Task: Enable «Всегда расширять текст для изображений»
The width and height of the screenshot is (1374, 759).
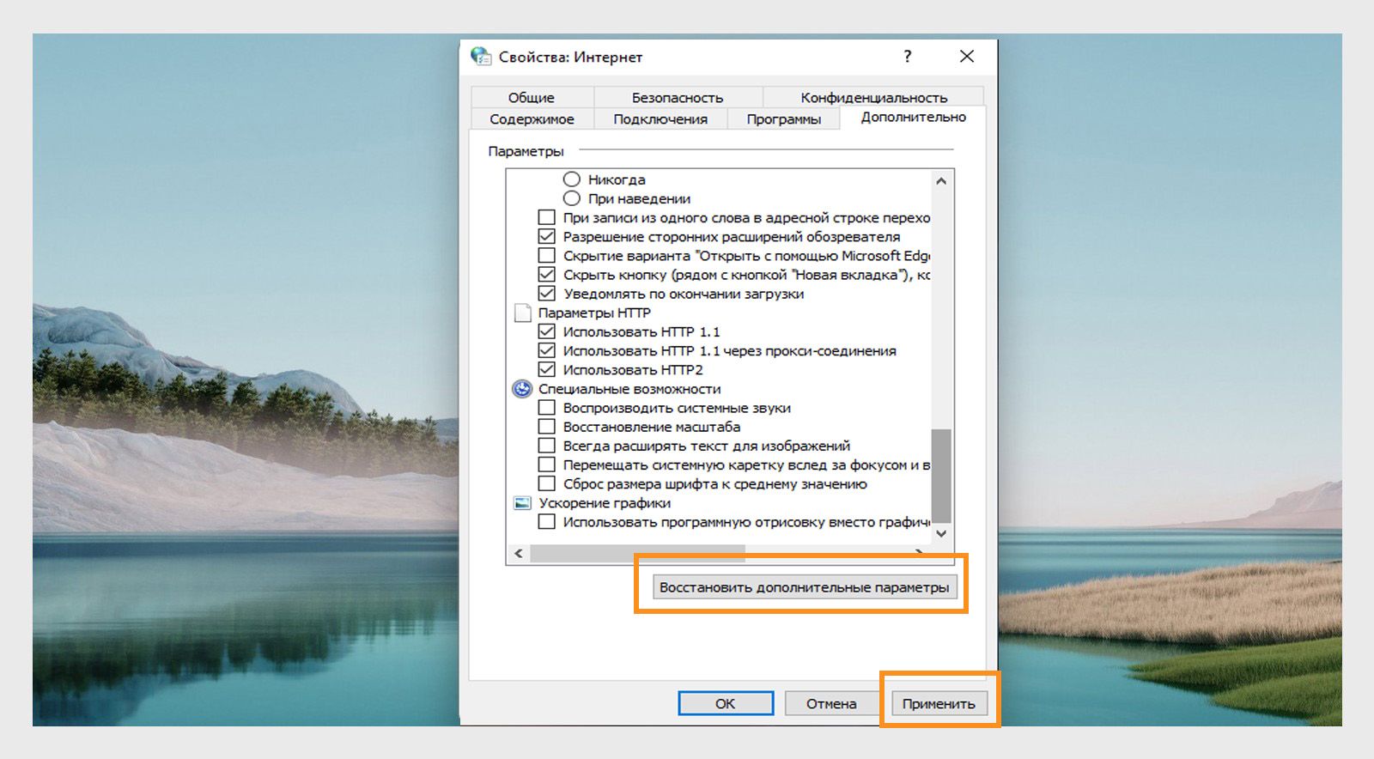Action: 546,446
